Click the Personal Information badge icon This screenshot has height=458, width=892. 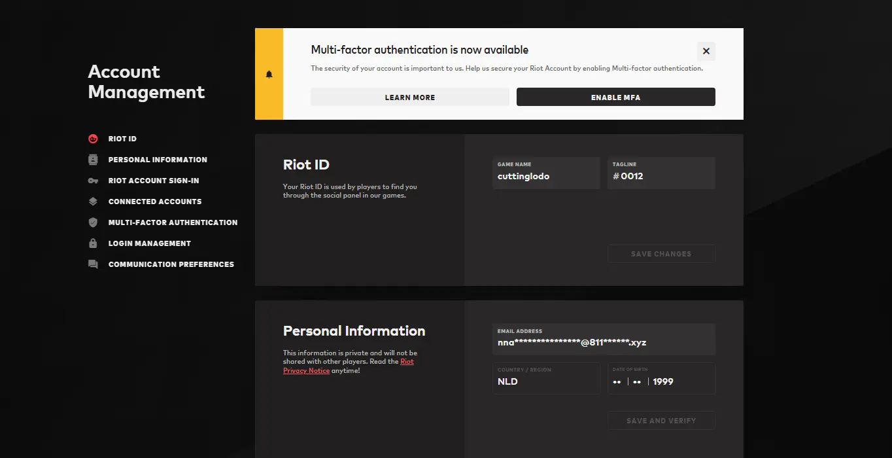93,160
